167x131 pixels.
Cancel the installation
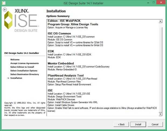point(155,124)
